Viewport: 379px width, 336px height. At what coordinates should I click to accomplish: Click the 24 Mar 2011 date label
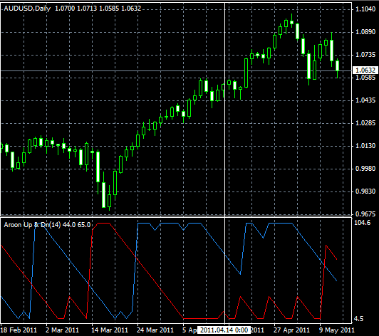[x=155, y=330]
